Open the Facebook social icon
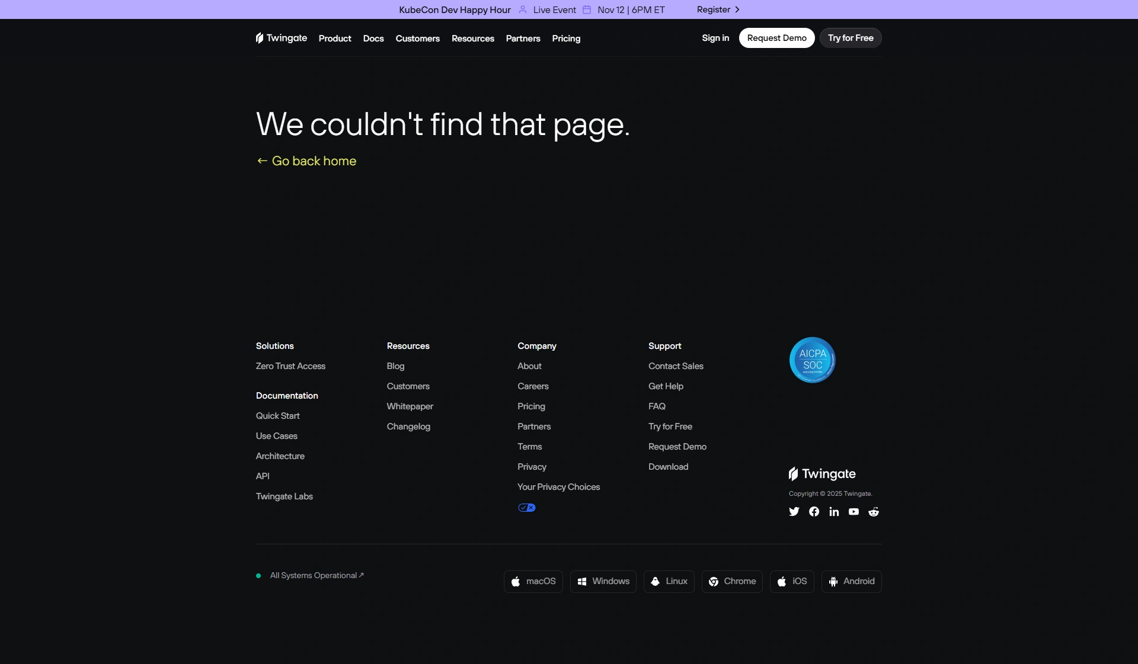1138x664 pixels. click(x=814, y=512)
